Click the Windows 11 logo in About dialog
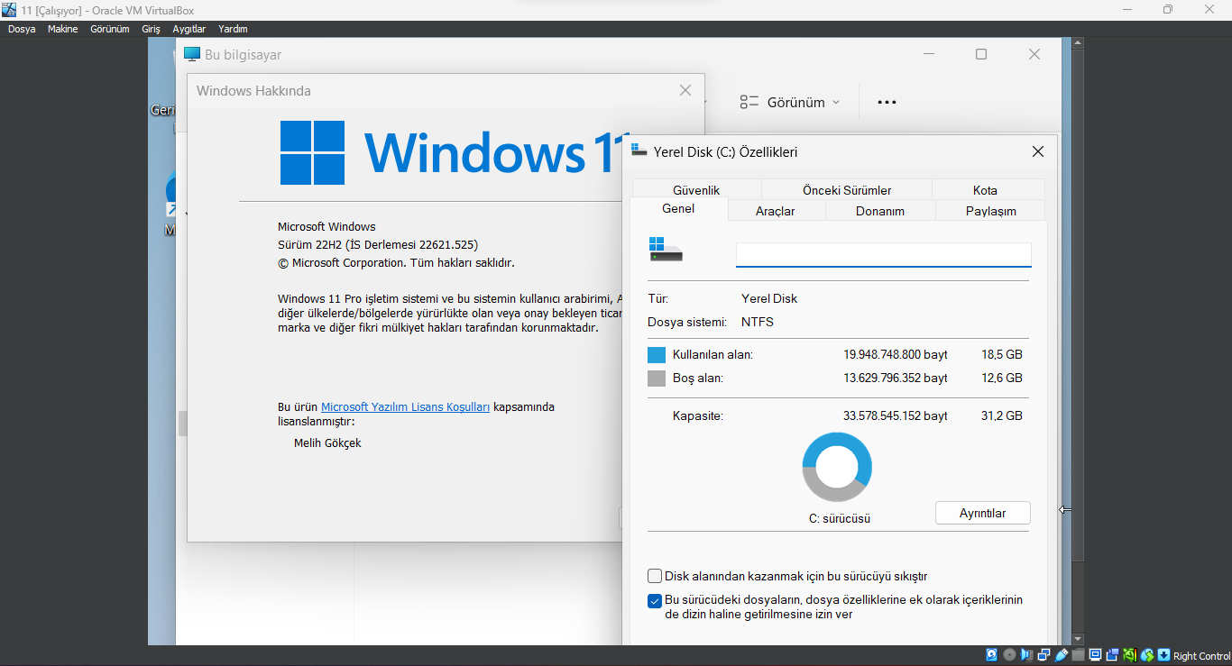The image size is (1232, 666). [x=312, y=152]
